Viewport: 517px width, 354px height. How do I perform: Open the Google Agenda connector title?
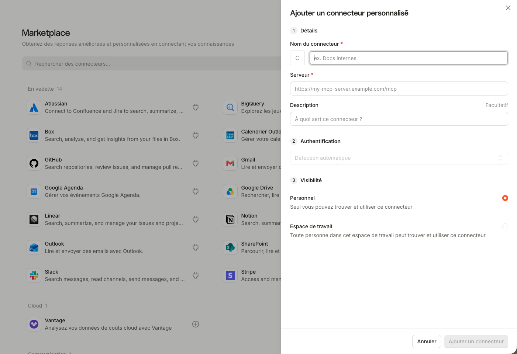pyautogui.click(x=64, y=188)
